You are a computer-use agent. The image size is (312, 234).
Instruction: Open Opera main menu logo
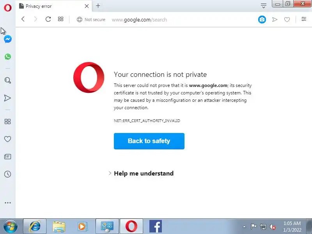(x=8, y=7)
